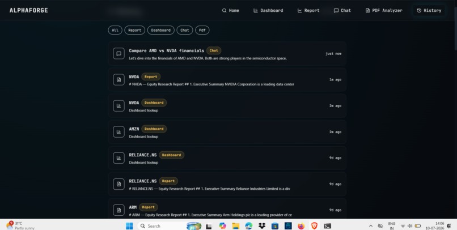
Task: Open the Home page in navbar
Action: [231, 11]
